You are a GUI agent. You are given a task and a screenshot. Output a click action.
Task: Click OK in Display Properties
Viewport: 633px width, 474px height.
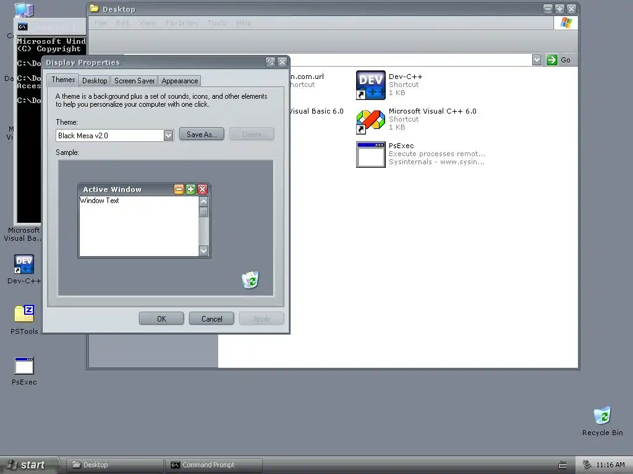[x=161, y=319]
